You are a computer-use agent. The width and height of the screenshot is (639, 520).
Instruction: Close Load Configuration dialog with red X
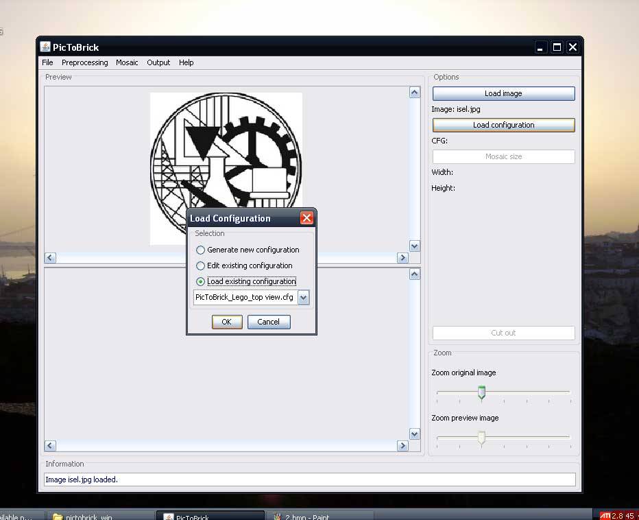coord(306,218)
